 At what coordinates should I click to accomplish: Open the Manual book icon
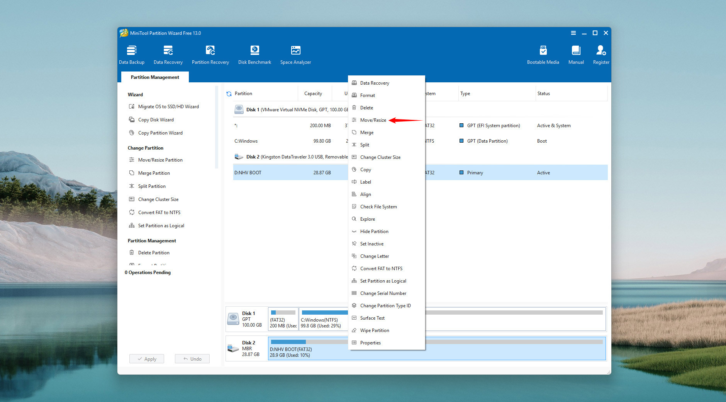point(576,51)
